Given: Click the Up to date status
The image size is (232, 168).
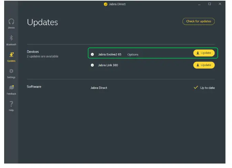Looking at the screenshot, I should click(x=204, y=88).
